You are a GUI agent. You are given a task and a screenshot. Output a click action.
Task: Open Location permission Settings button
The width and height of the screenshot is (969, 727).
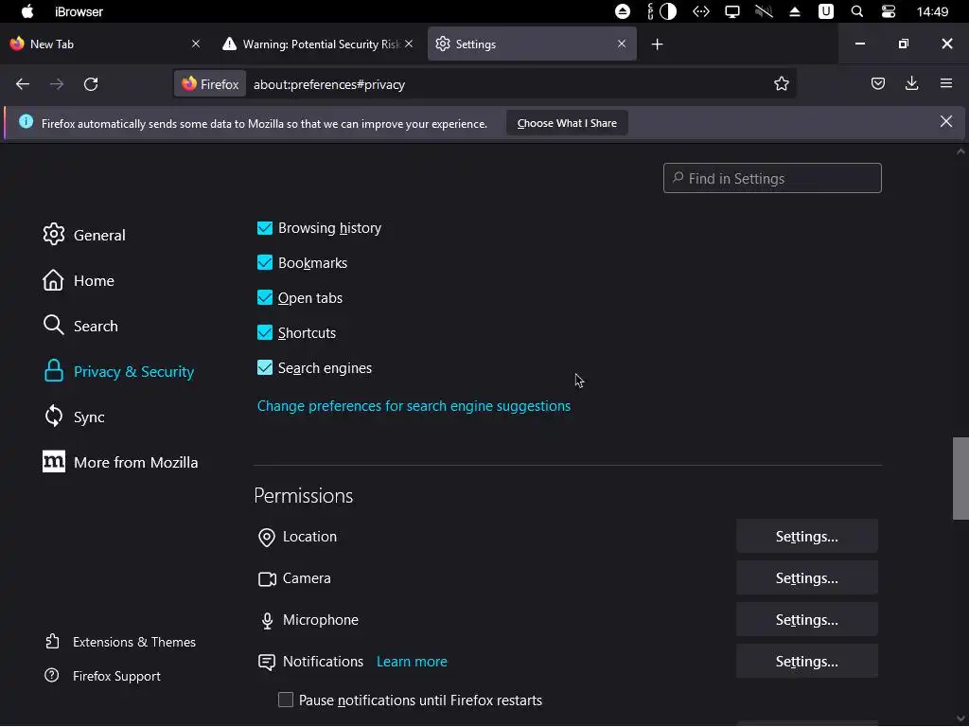click(x=806, y=537)
